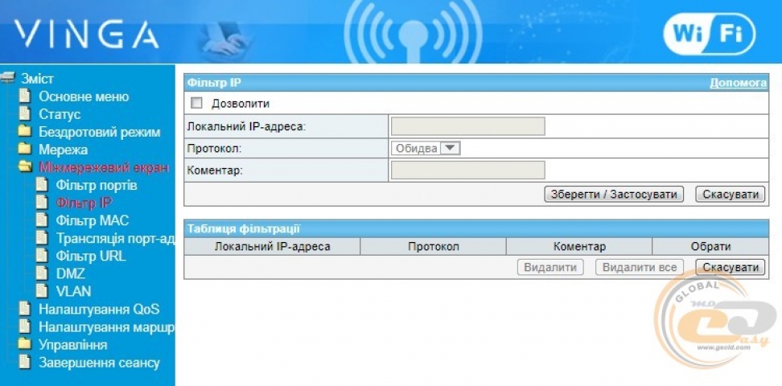Click the folder icon beside Бездротовий режим
Viewport: 782px width, 386px height.
coord(24,132)
